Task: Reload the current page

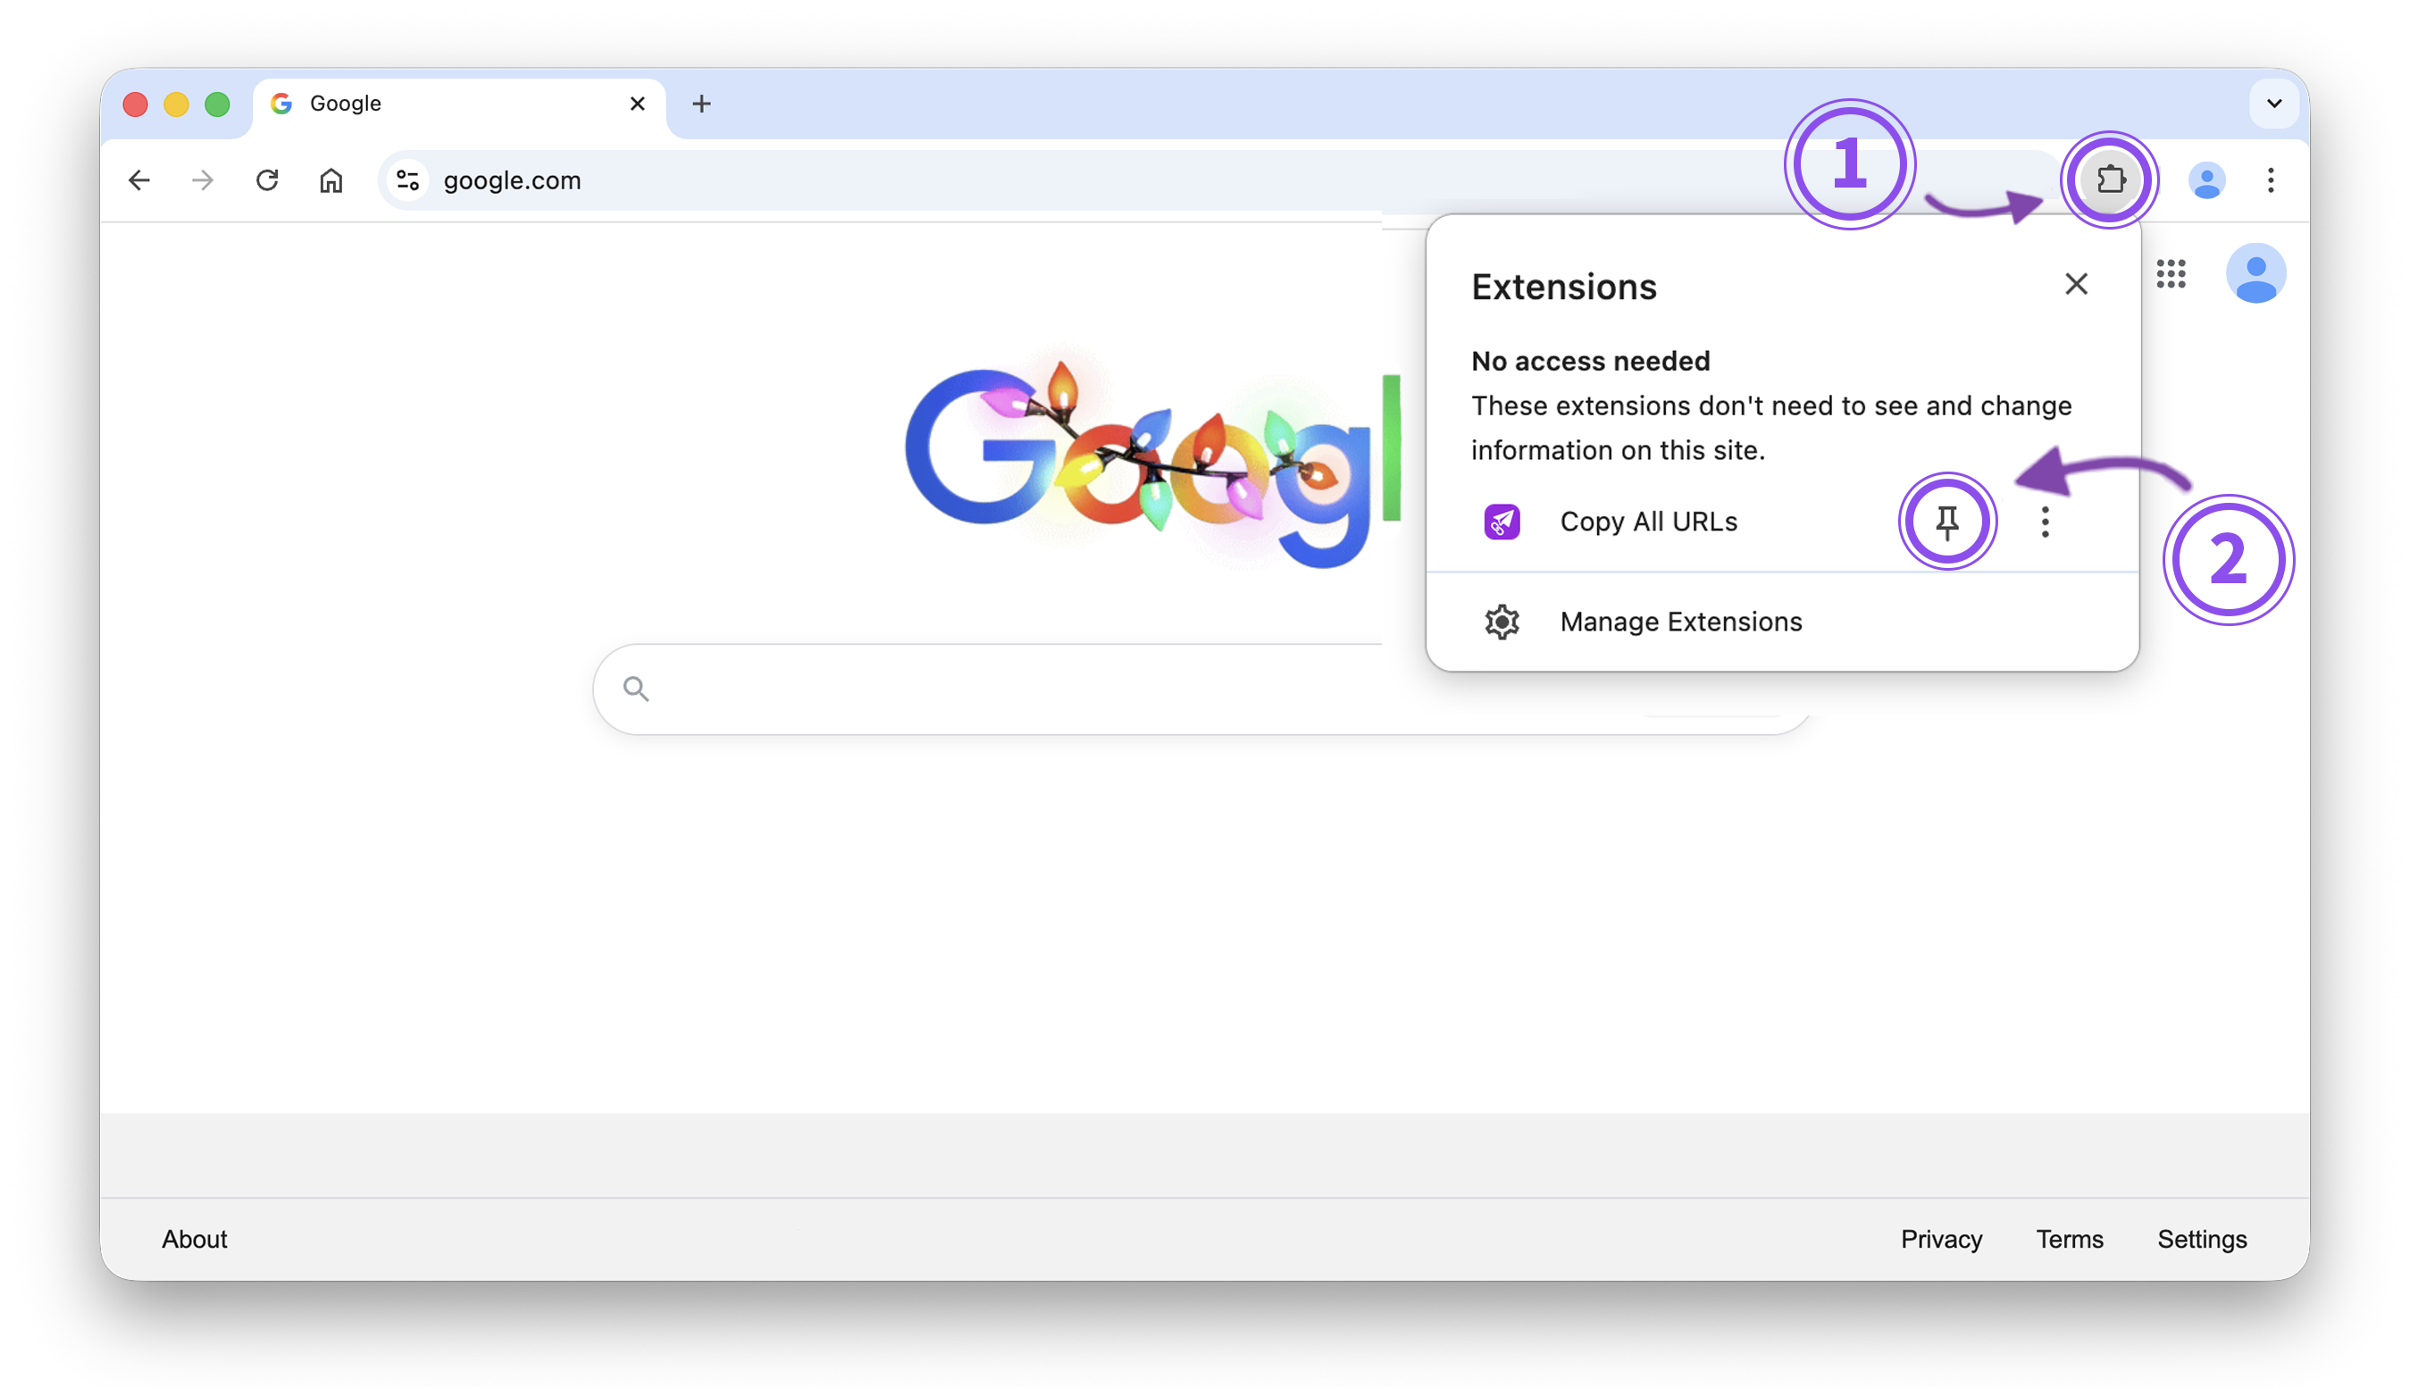Action: [x=267, y=180]
